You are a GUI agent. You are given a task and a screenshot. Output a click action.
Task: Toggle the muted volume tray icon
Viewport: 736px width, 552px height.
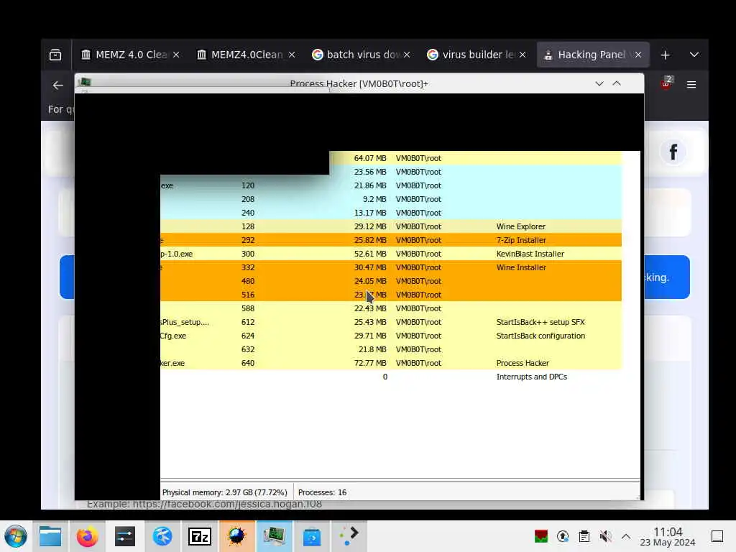pyautogui.click(x=605, y=536)
